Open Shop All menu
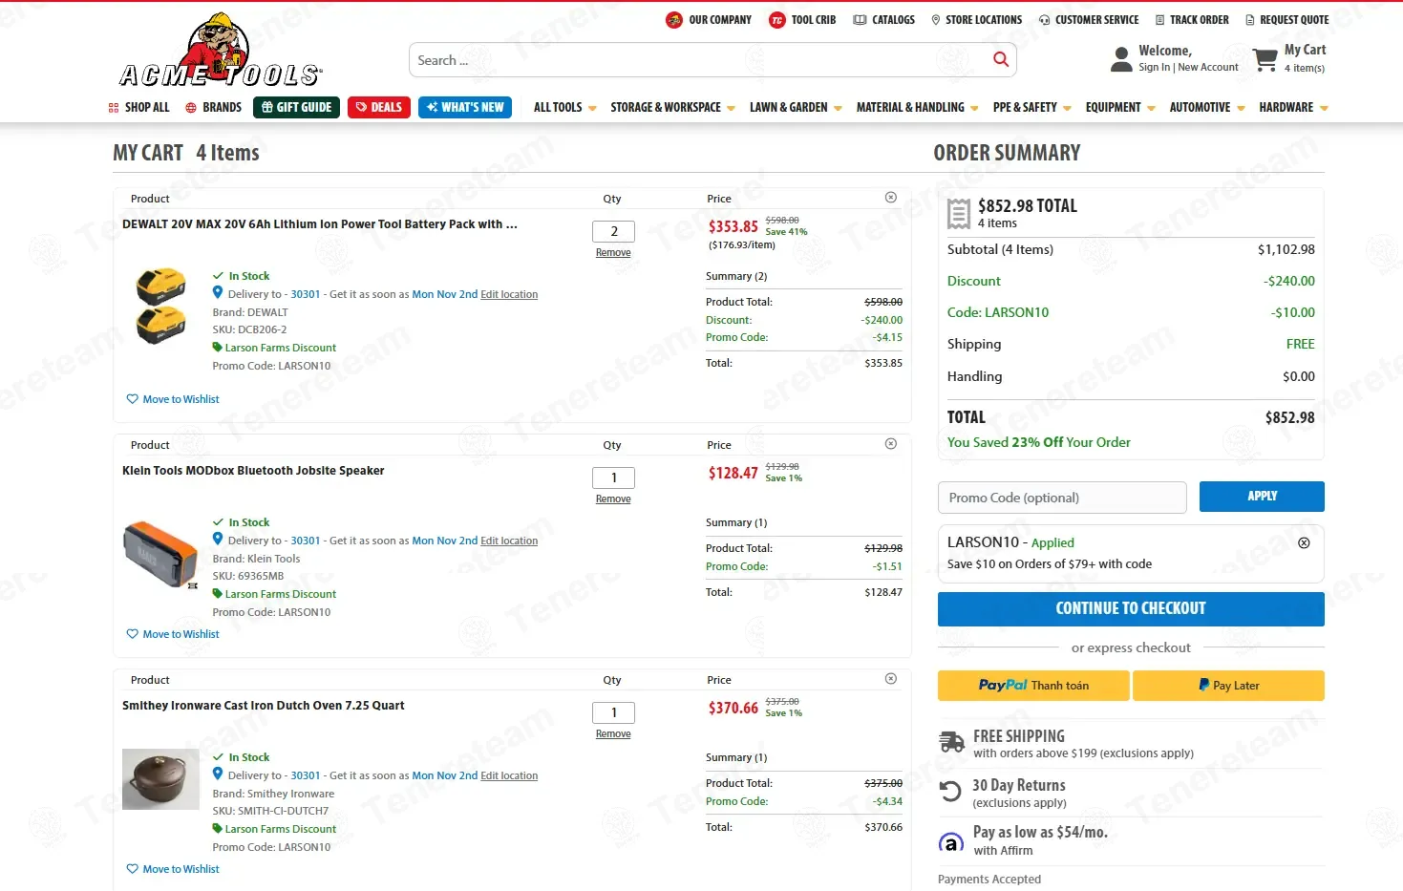The height and width of the screenshot is (891, 1403). coord(139,108)
